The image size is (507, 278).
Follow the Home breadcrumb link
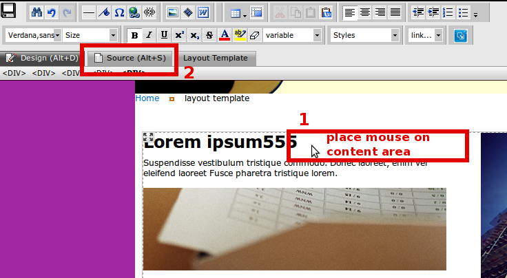147,98
